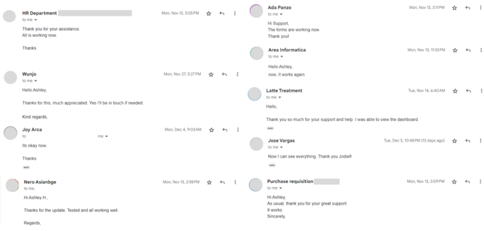Viewport: 484px width, 231px height.
Task: Reply to Jose Vargas's message
Action: [468, 140]
